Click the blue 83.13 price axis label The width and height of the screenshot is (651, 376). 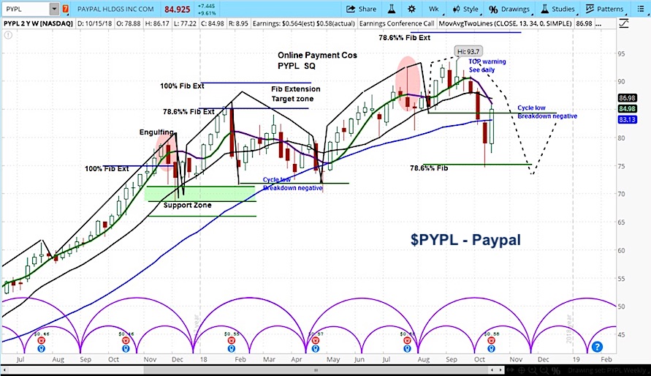pyautogui.click(x=627, y=120)
